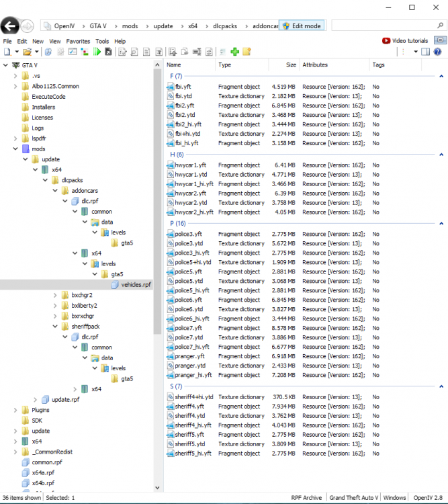
Task: Click the Forward navigation arrow
Action: coord(27,26)
